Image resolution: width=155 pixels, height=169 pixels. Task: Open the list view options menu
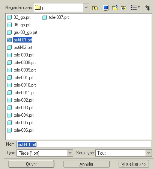point(135,8)
